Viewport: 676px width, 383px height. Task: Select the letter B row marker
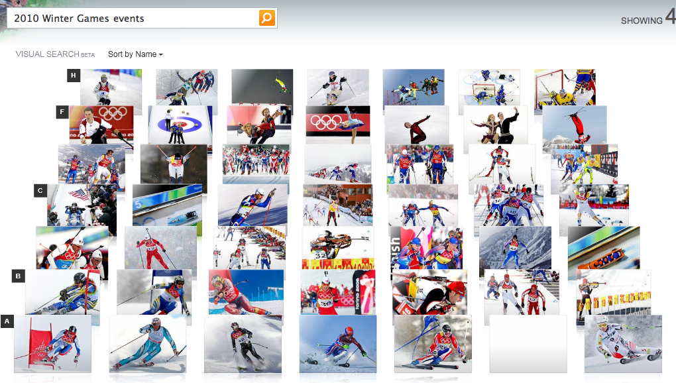coord(18,276)
